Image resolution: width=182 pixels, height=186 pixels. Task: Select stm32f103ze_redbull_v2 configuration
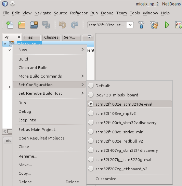pyautogui.click(x=91, y=141)
